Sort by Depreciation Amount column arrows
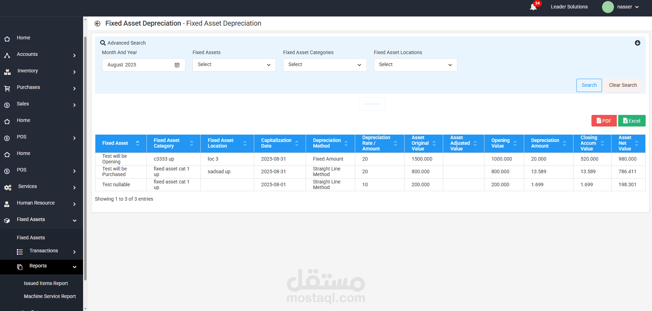652x311 pixels. tap(564, 143)
